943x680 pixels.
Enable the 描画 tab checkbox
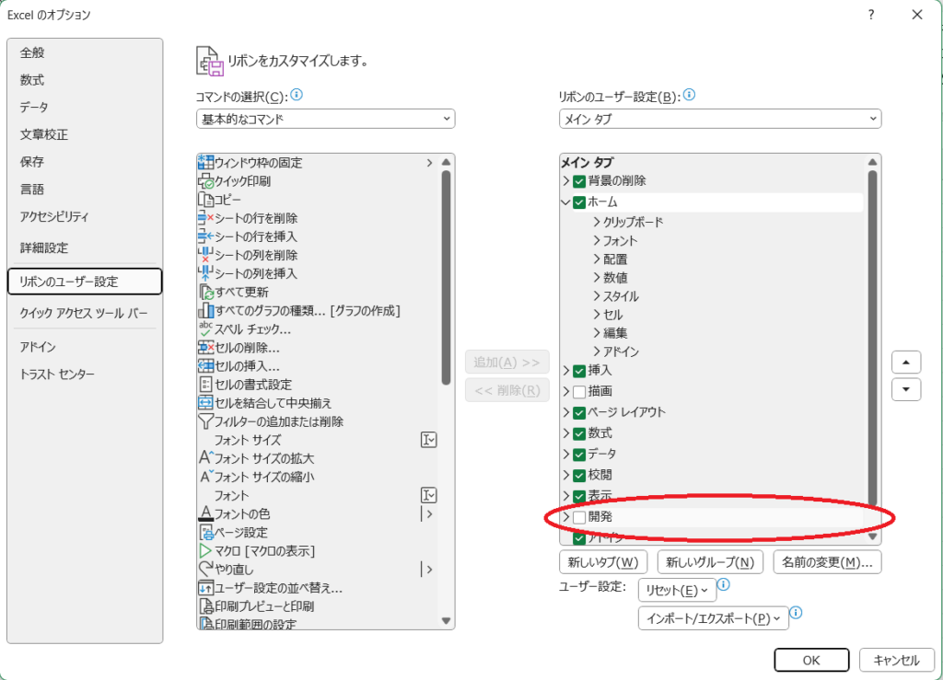[x=578, y=391]
